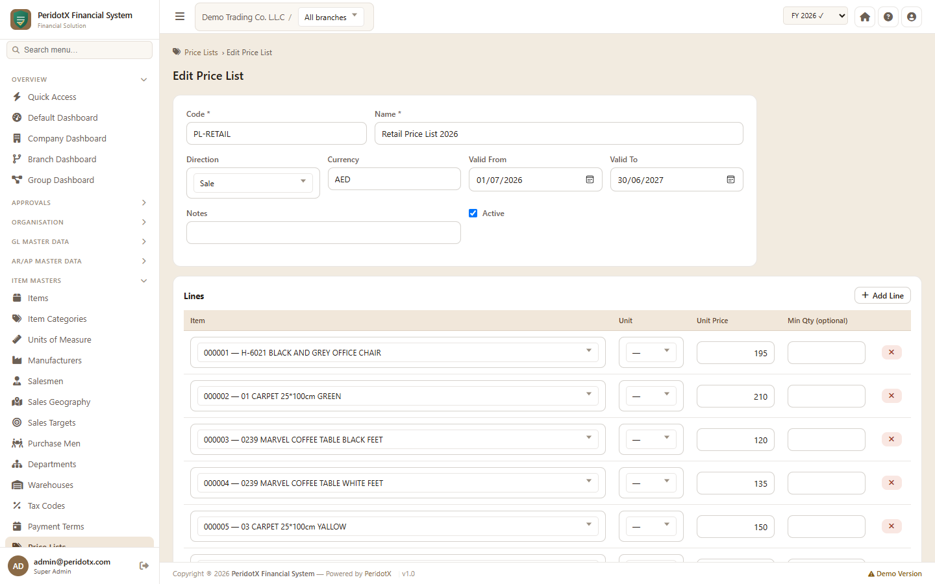935x584 pixels.
Task: Open item dropdown for 000005 CARPET YALLOW
Action: (x=398, y=526)
